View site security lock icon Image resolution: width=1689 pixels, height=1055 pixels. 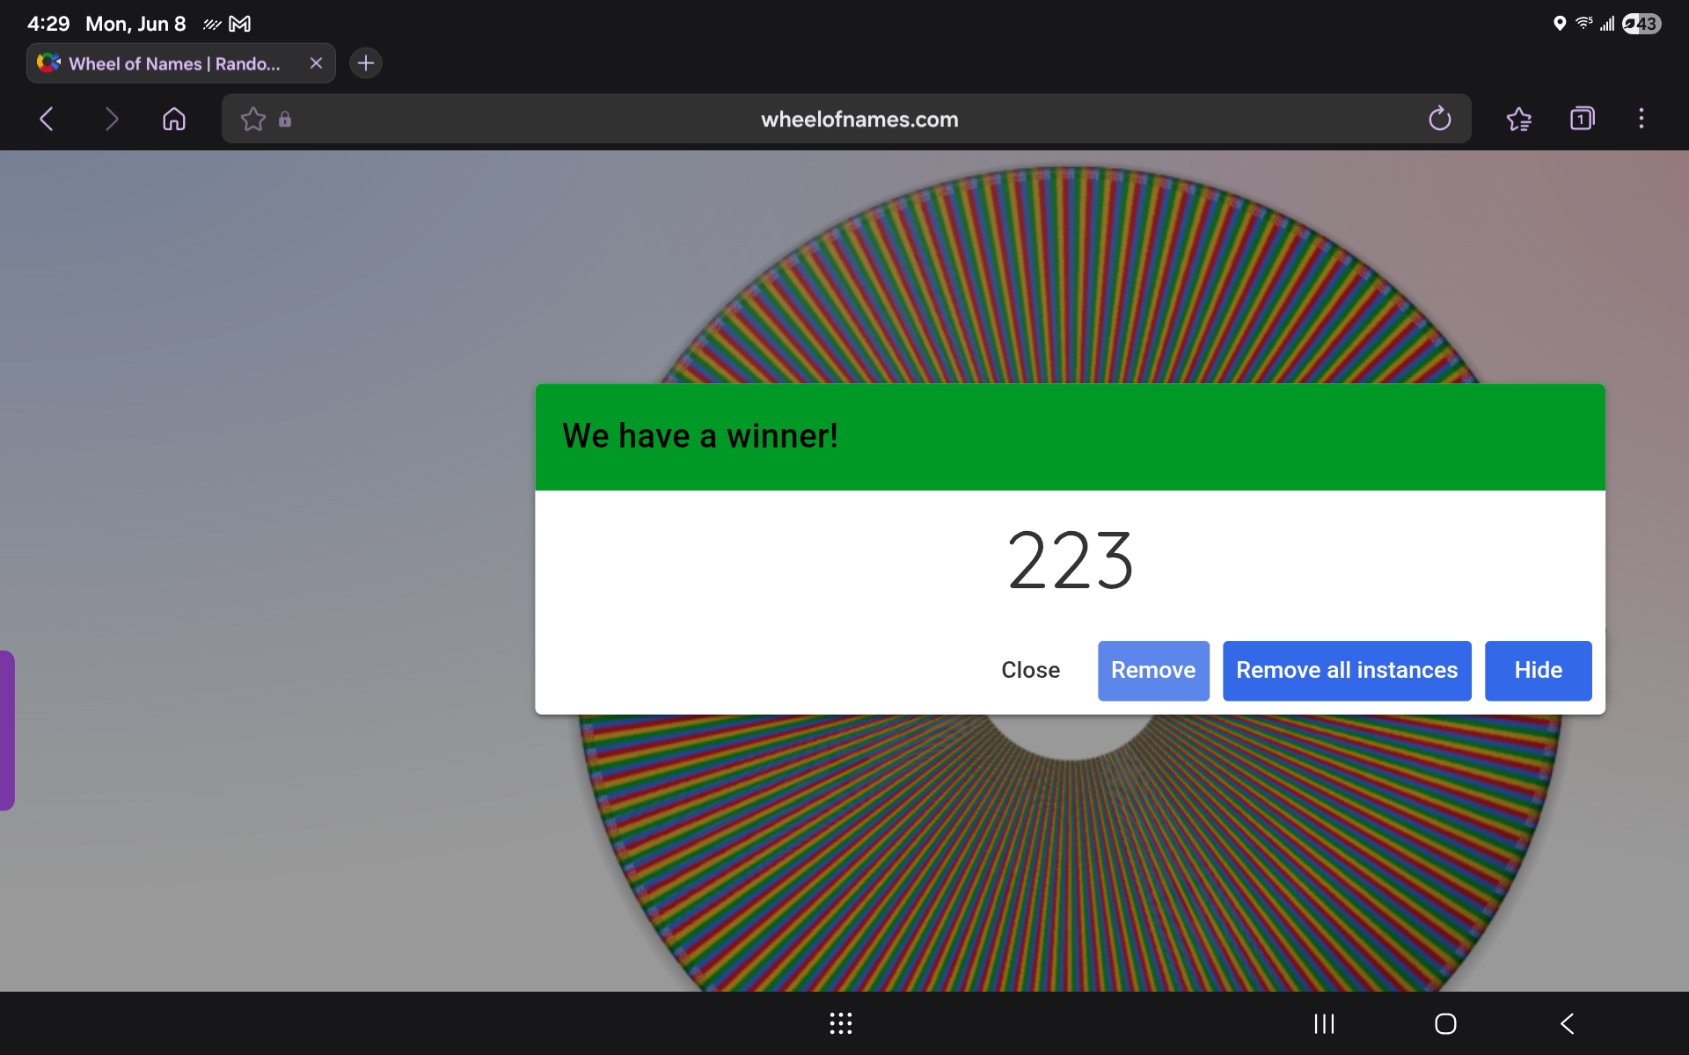[x=285, y=120]
